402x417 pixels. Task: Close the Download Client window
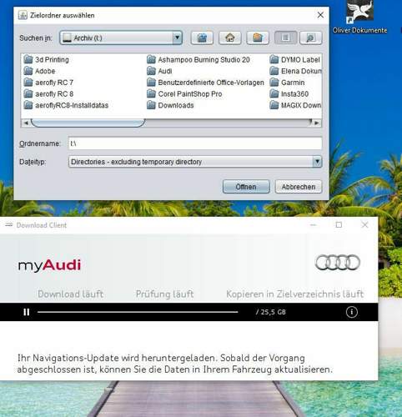364,224
